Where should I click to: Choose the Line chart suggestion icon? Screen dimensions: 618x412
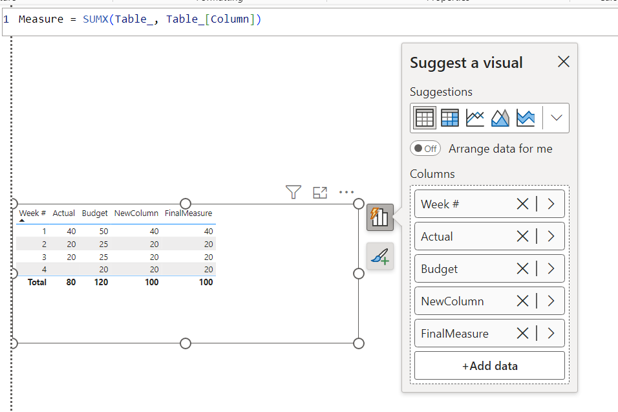(475, 118)
